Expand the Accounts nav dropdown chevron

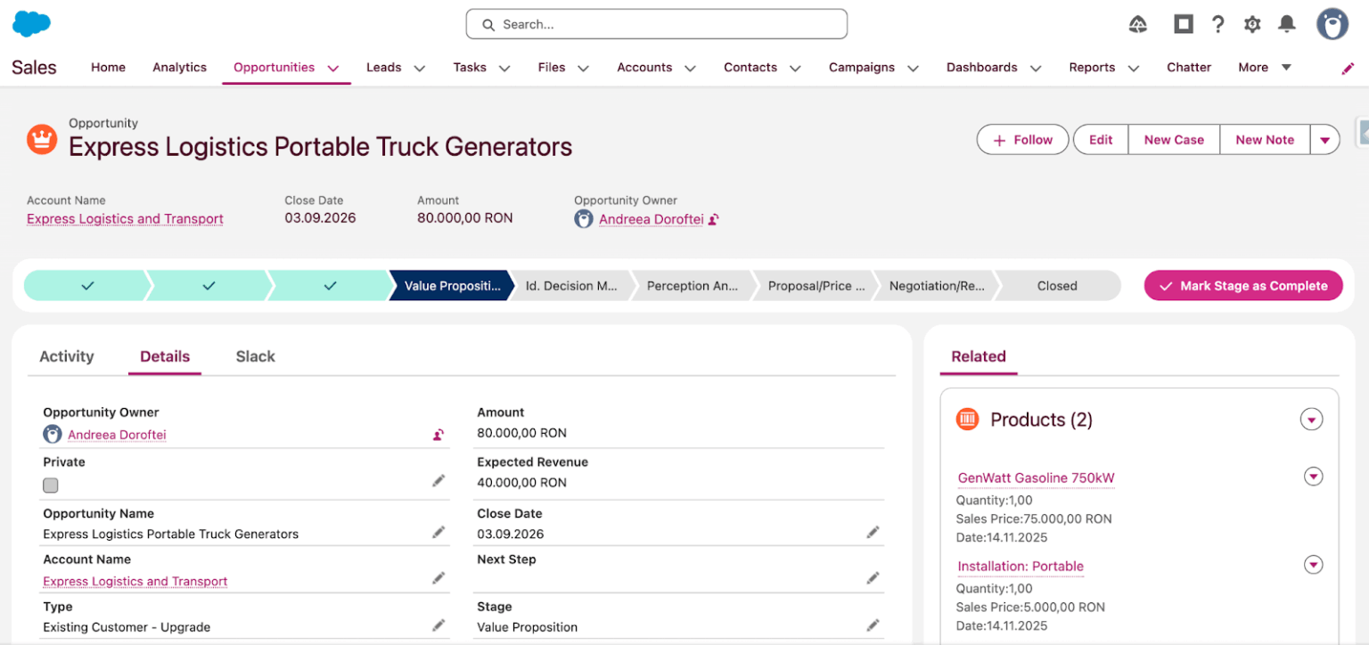(690, 68)
